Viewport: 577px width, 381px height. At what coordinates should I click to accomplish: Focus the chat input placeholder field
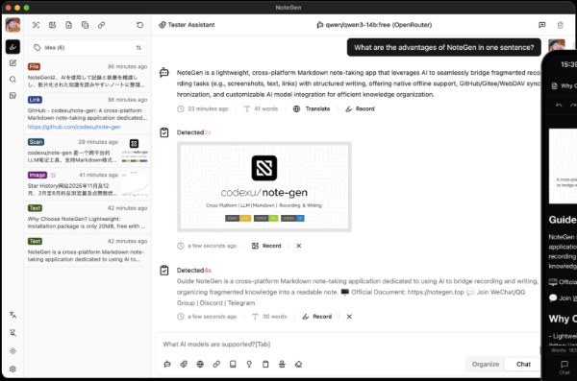348,345
